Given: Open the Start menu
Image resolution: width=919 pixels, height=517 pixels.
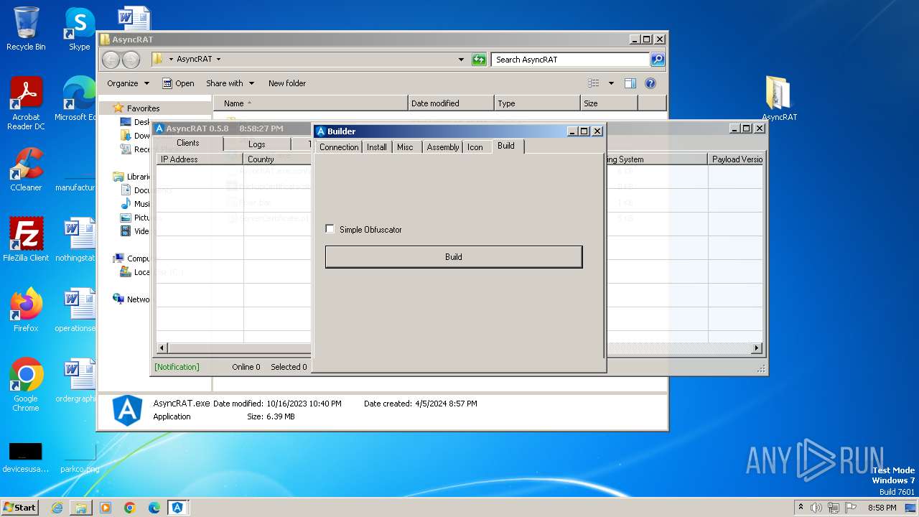Looking at the screenshot, I should 20,507.
